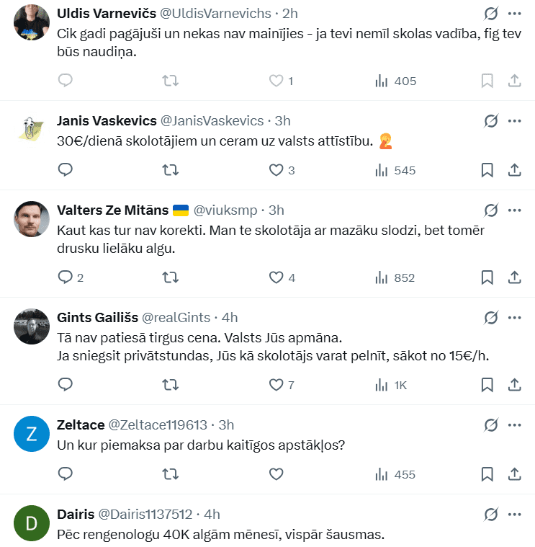Open the @realGints handle link

176,318
